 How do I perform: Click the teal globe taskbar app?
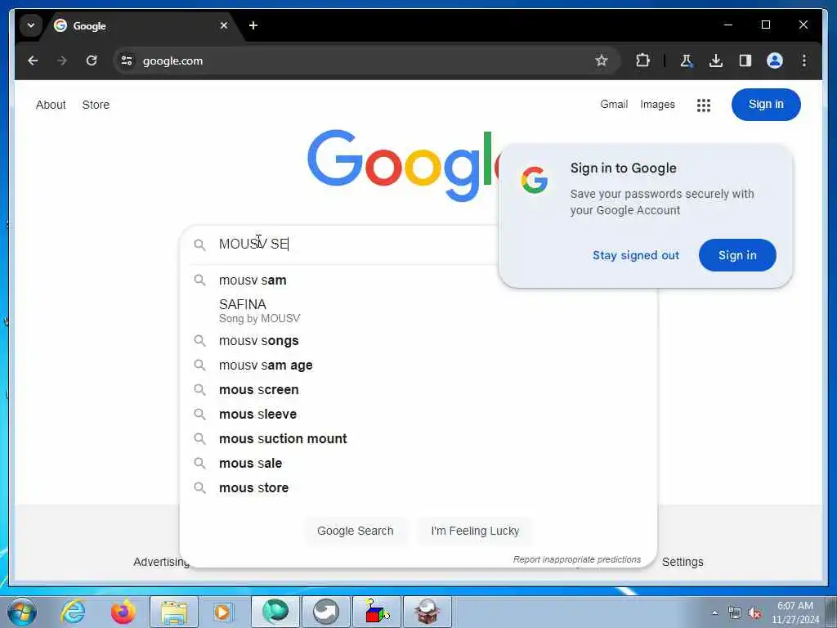click(275, 612)
